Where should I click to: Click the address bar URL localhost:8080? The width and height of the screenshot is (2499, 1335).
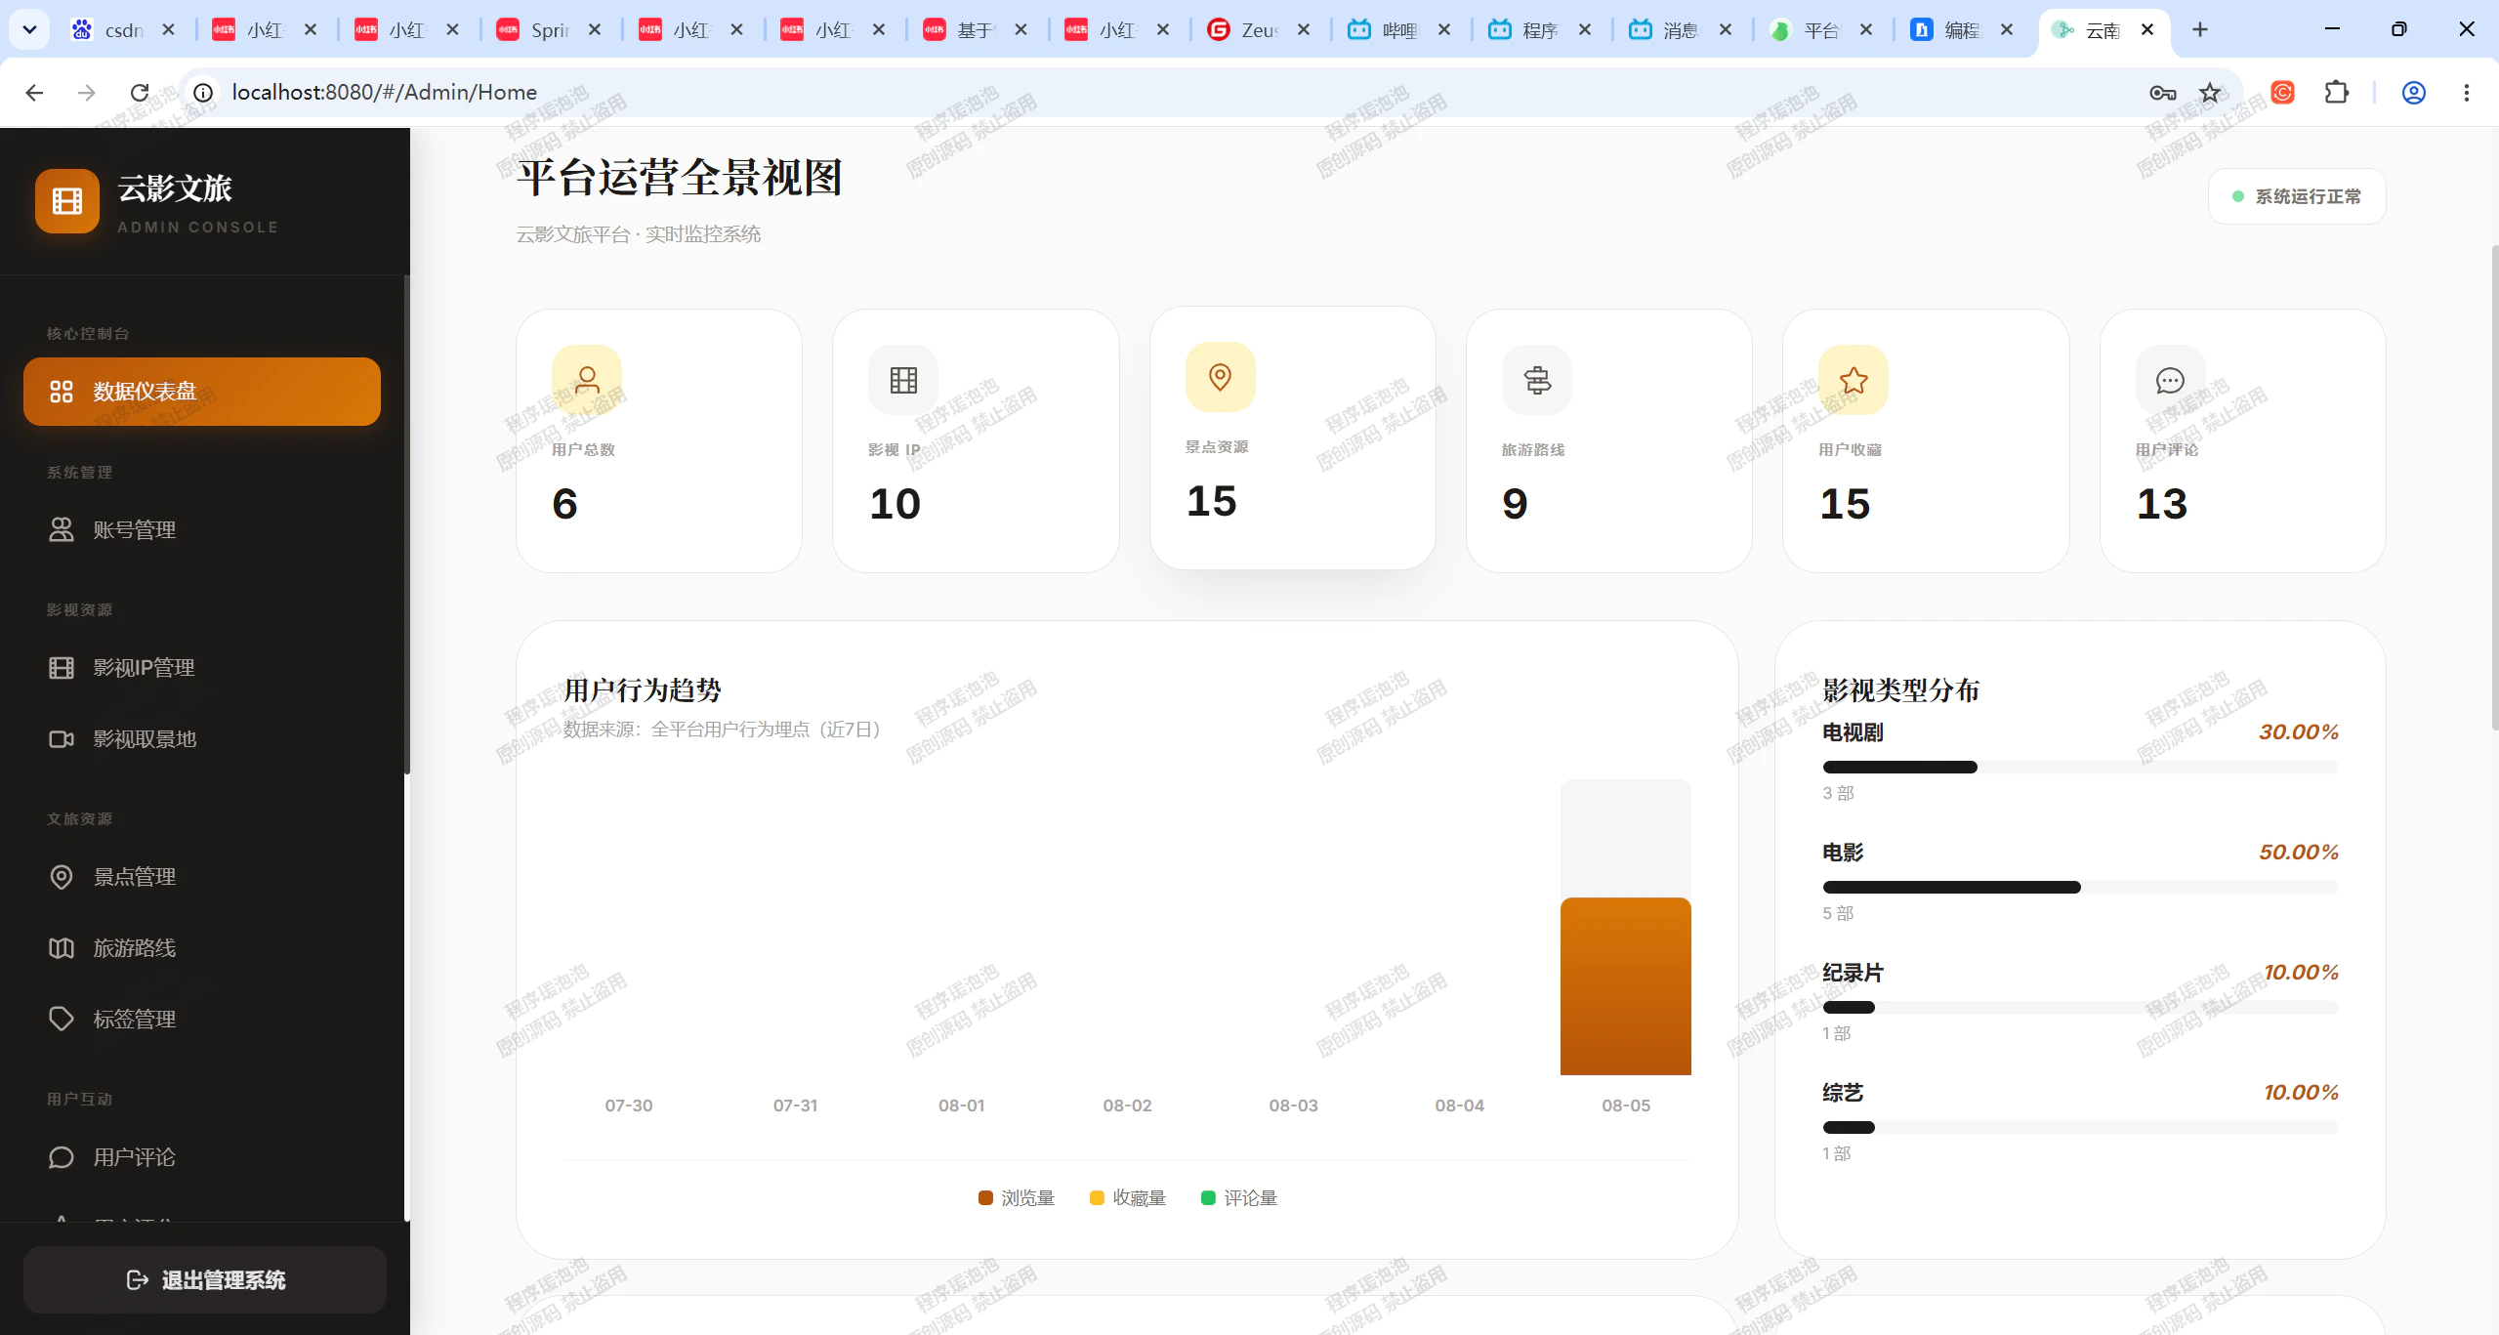click(x=384, y=92)
